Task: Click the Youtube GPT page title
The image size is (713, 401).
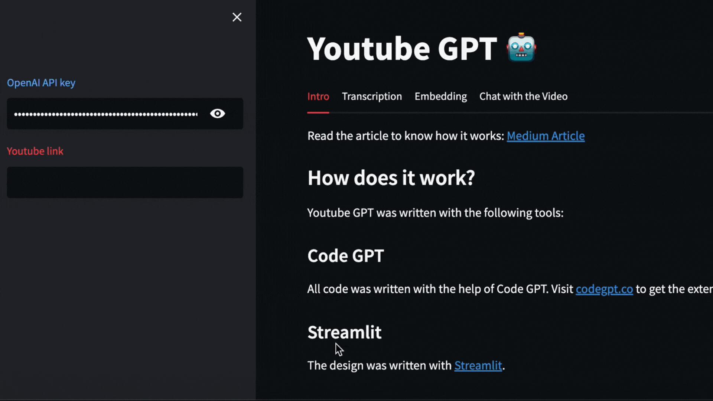Action: click(x=402, y=49)
